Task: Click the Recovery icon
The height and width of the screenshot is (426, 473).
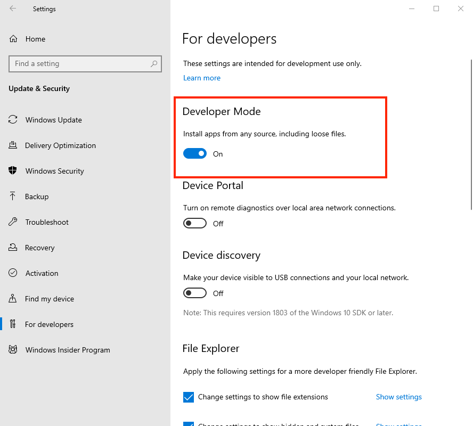Action: pos(13,247)
